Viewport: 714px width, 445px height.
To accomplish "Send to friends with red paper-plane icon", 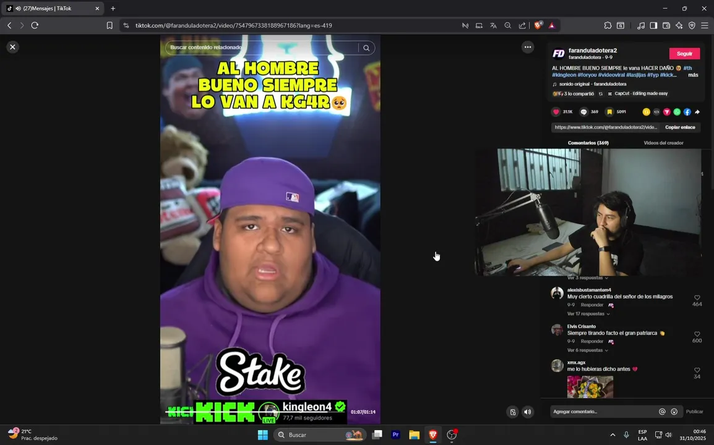I will 666,112.
